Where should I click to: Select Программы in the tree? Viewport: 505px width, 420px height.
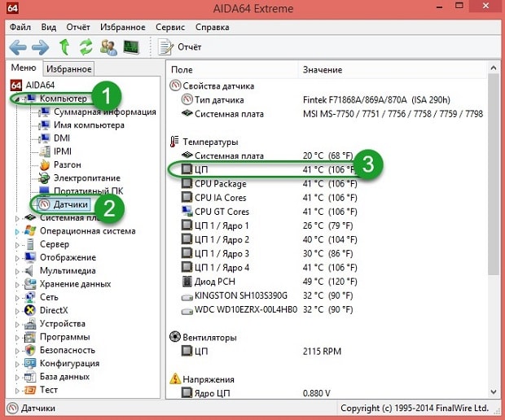(x=64, y=337)
